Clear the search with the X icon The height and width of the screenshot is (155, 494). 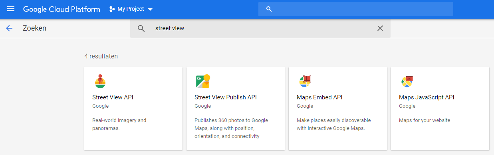coord(380,28)
